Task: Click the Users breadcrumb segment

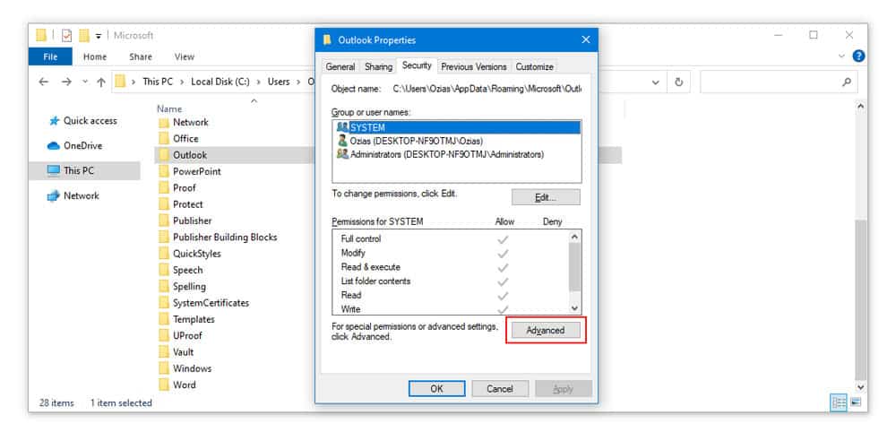Action: (x=279, y=82)
